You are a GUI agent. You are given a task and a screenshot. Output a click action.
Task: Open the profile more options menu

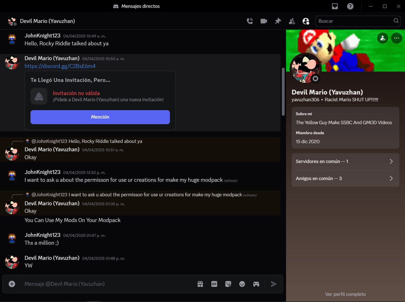point(396,38)
